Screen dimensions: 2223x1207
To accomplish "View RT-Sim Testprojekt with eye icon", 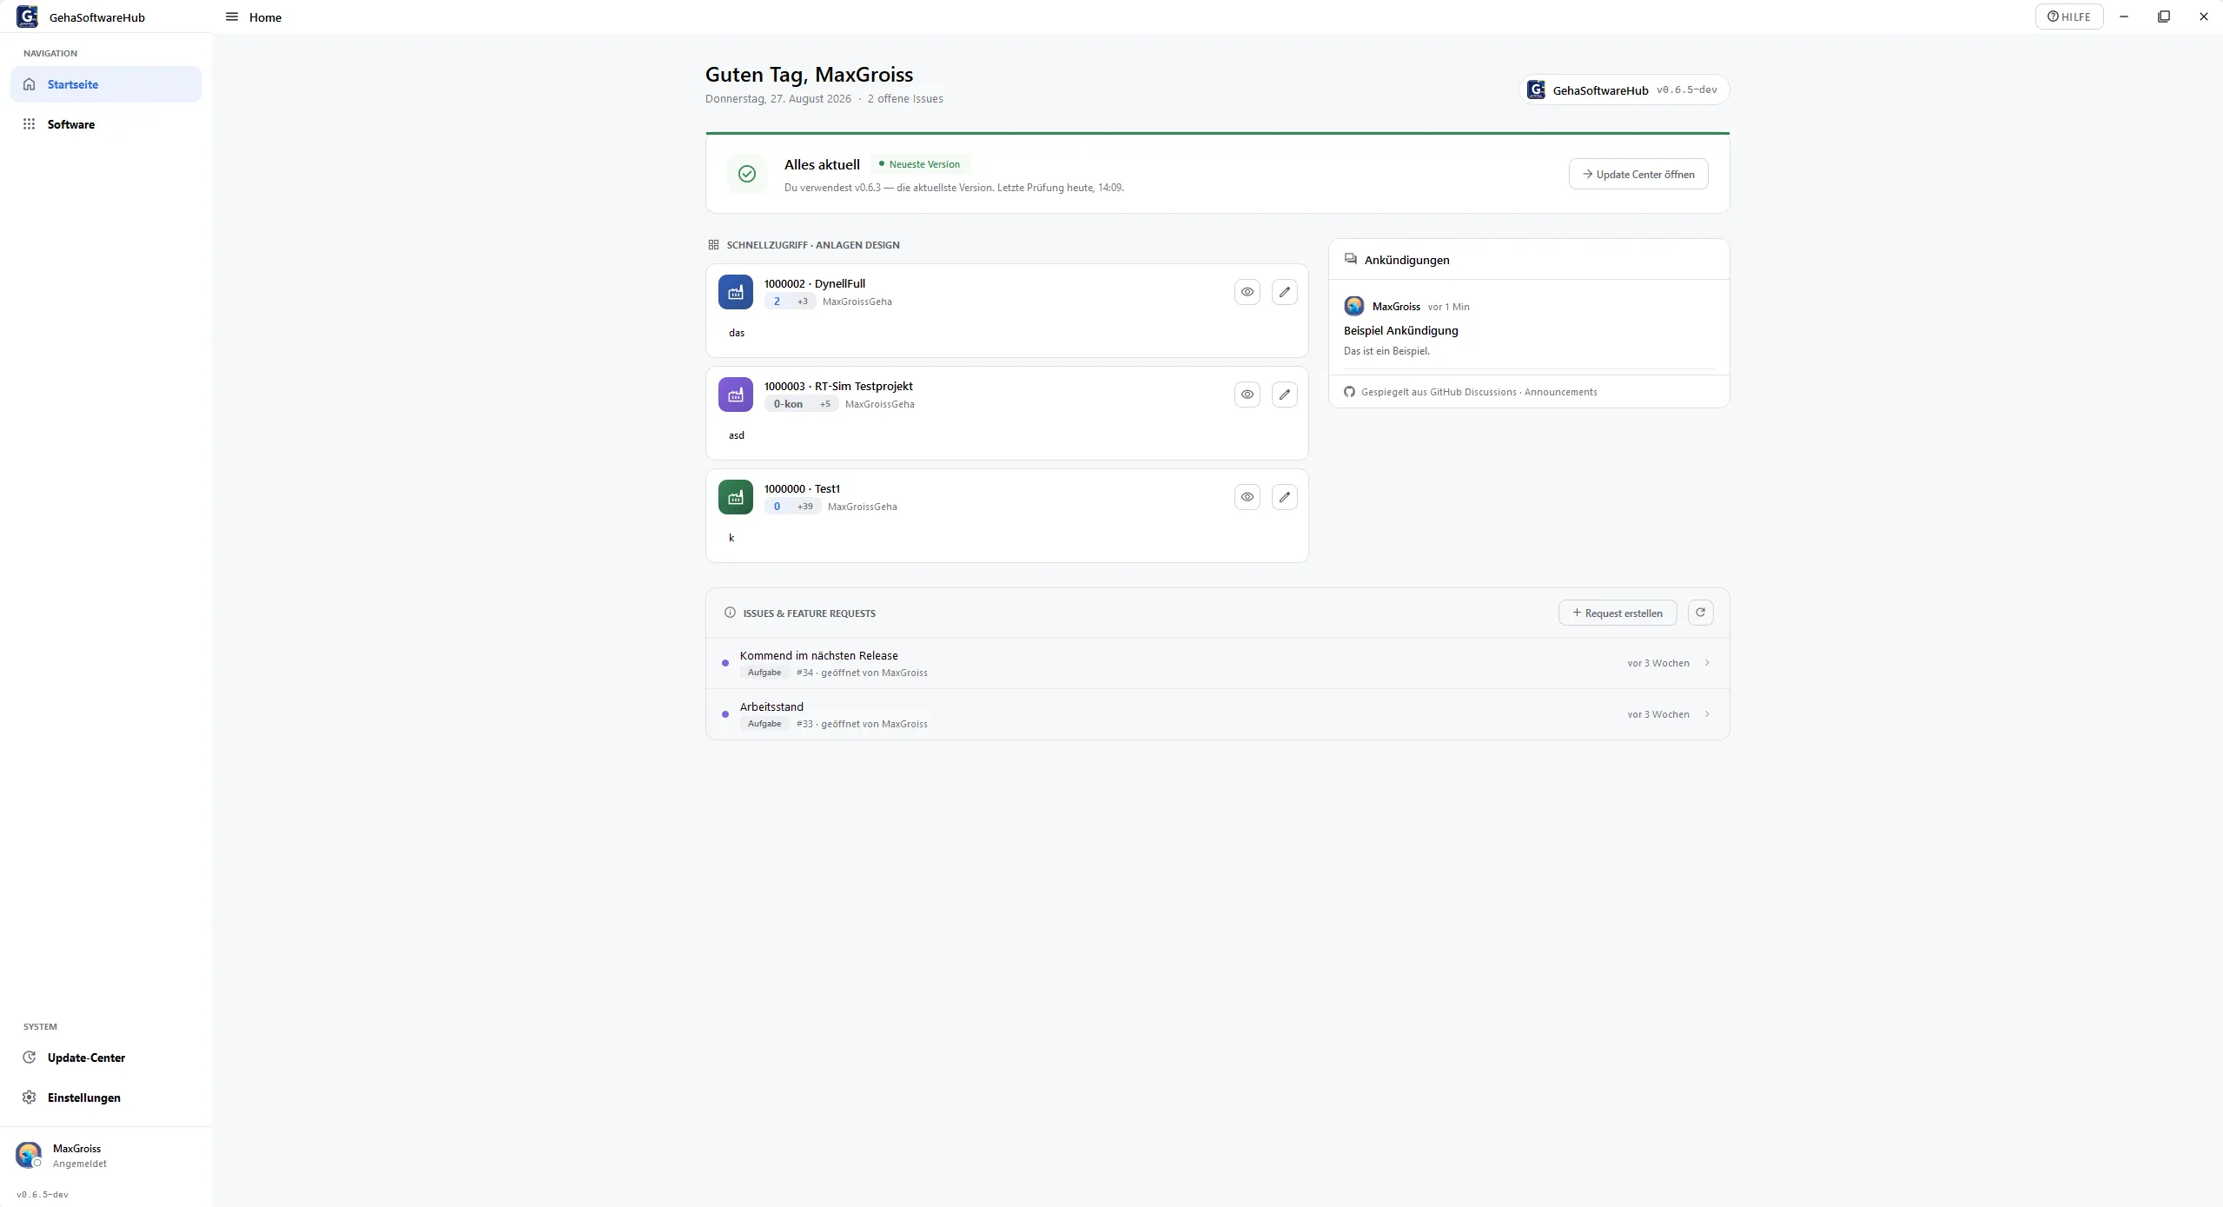I will 1247,395.
